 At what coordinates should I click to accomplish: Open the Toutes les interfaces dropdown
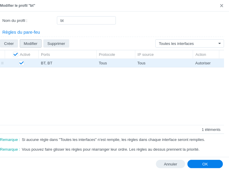coord(190,43)
